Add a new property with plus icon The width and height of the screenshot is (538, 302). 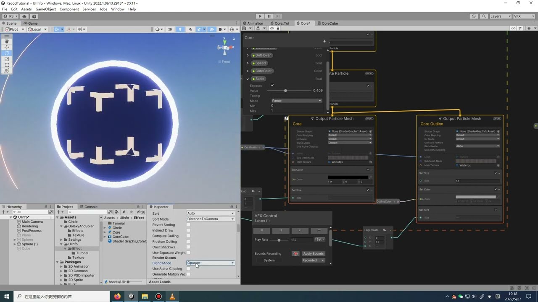(x=324, y=41)
